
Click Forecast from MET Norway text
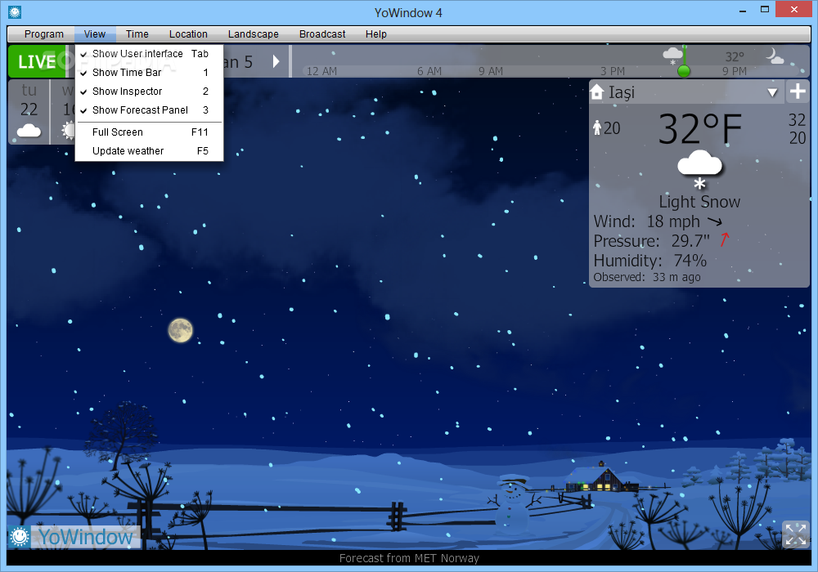[409, 558]
